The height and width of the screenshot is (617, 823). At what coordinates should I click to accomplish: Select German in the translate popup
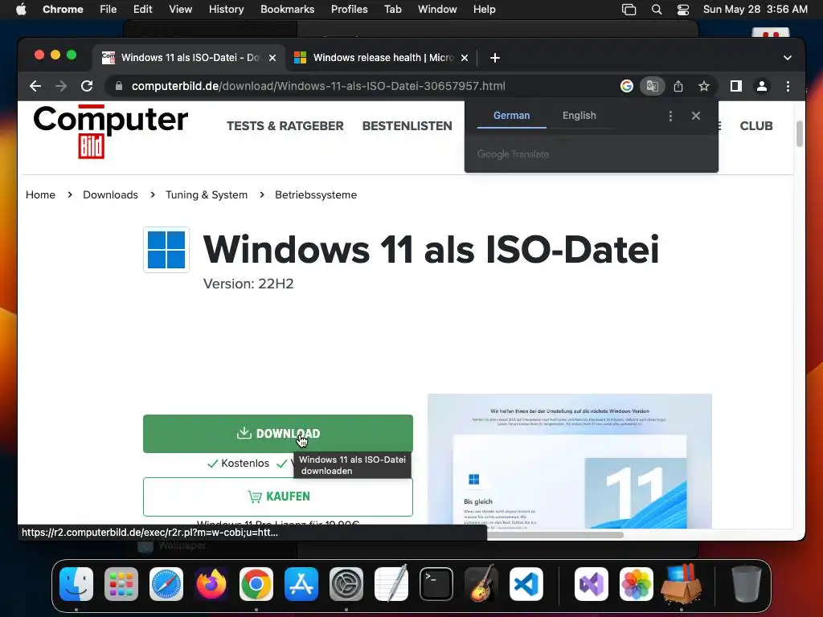512,116
